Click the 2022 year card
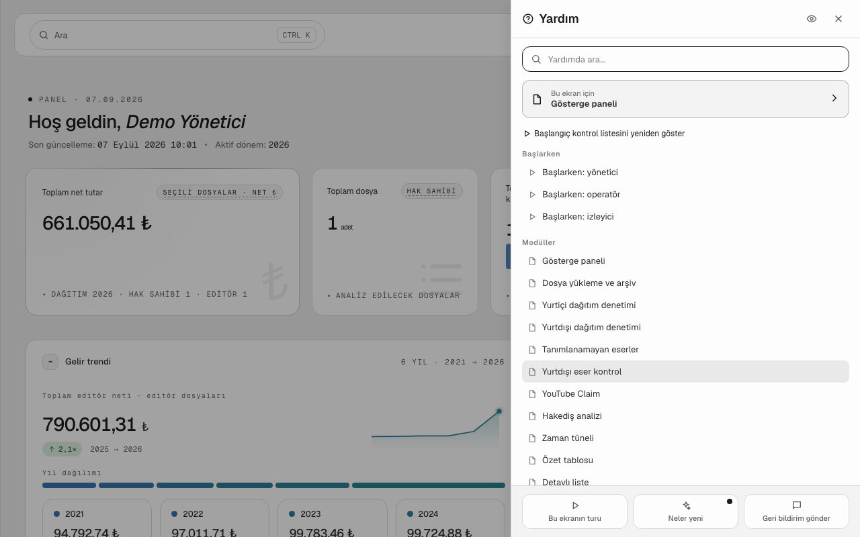Screen dimensions: 860x537 [x=214, y=518]
